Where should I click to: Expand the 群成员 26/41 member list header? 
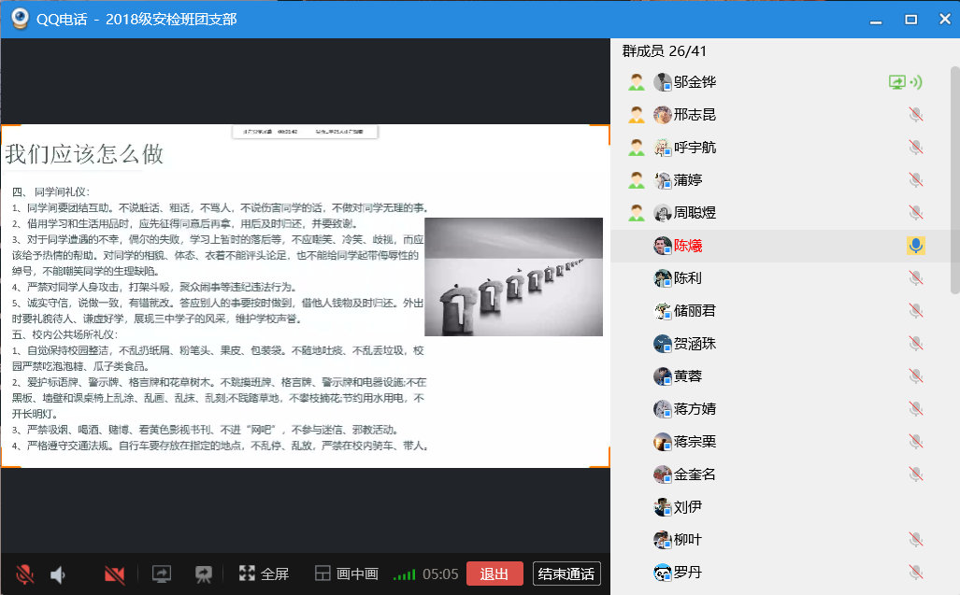[x=666, y=51]
